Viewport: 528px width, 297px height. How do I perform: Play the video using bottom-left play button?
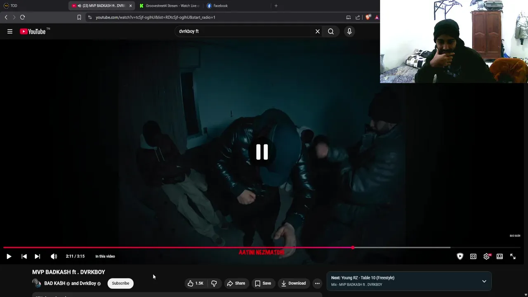tap(9, 256)
